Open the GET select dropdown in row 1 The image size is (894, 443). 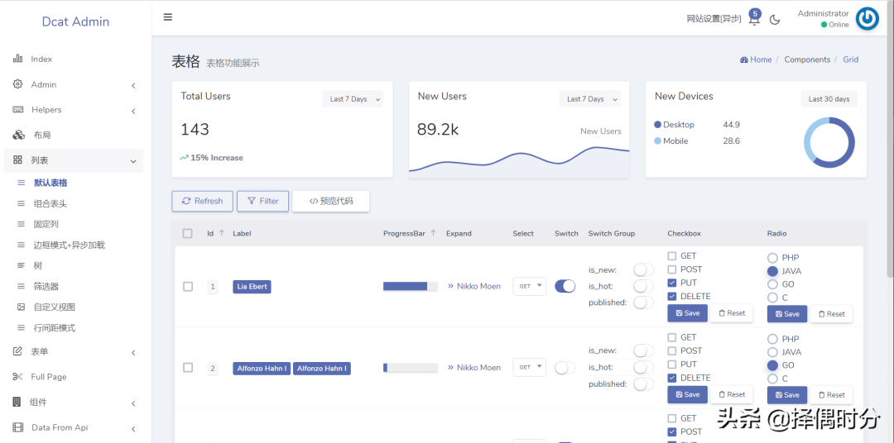(x=529, y=286)
